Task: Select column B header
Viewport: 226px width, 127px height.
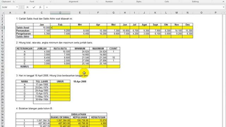Action: click(24, 13)
